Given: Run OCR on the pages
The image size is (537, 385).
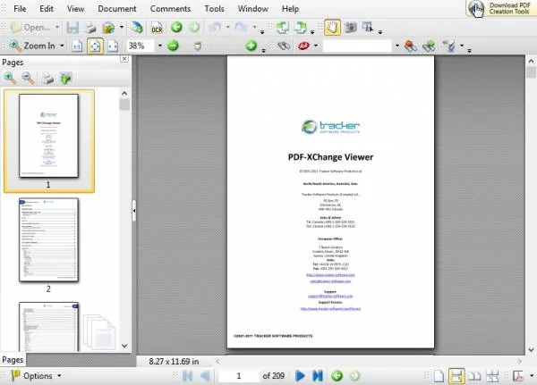Looking at the screenshot, I should (x=157, y=28).
